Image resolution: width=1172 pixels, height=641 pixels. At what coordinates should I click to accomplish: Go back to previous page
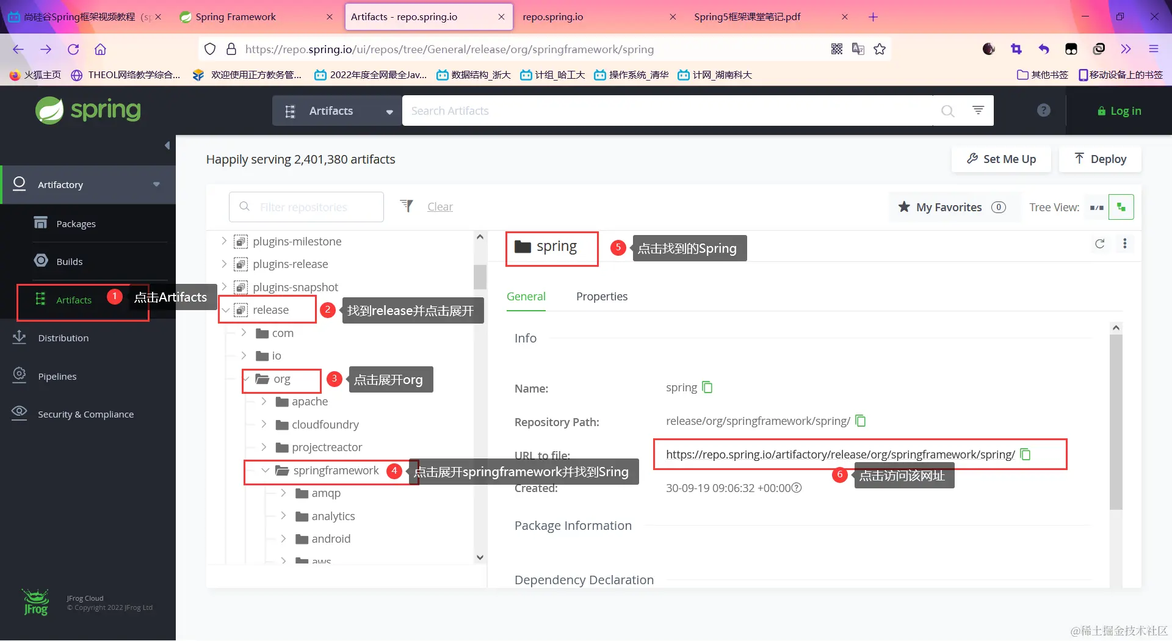[x=18, y=49]
